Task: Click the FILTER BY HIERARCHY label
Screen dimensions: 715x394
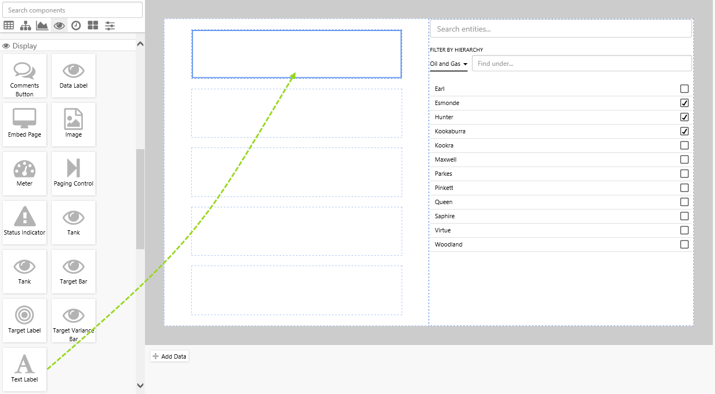Action: point(457,50)
